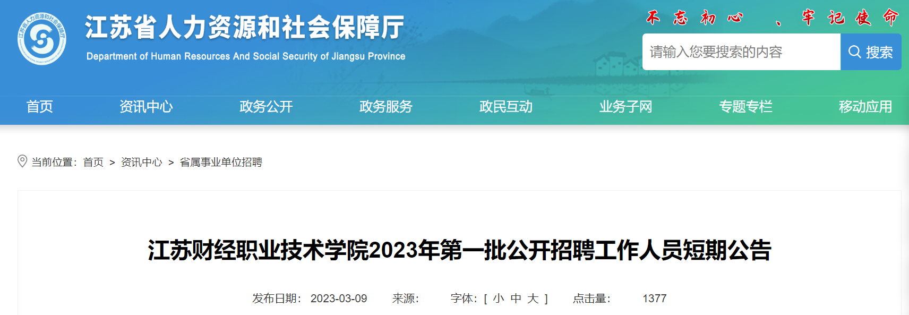Click the location pin icon before 当前位置
Screen dimensions: 909x315
click(22, 161)
